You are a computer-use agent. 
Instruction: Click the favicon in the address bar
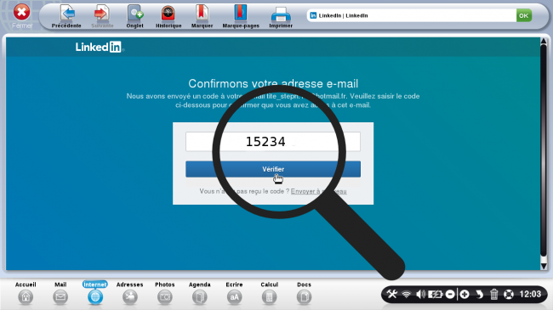(x=313, y=15)
